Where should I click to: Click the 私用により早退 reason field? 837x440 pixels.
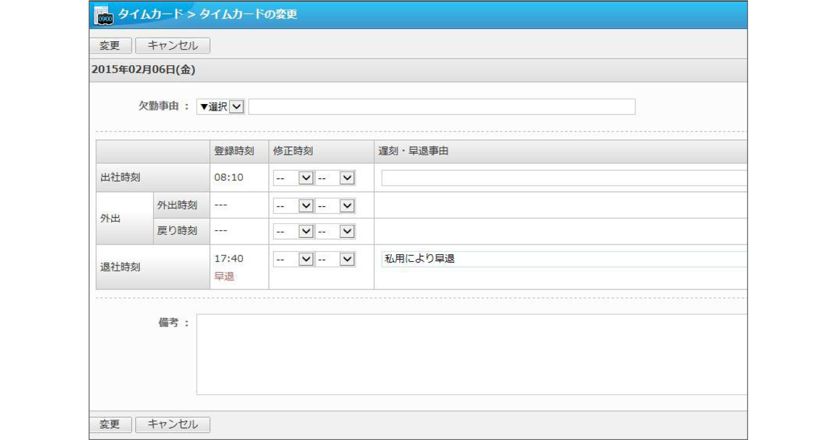pos(564,259)
